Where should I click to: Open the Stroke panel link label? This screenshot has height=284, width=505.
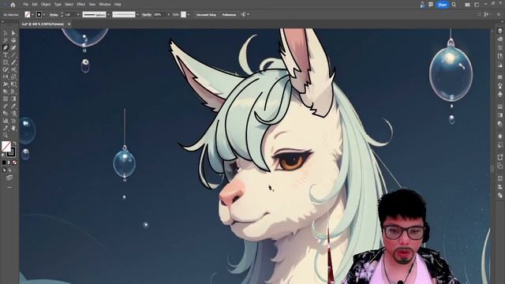pos(54,15)
